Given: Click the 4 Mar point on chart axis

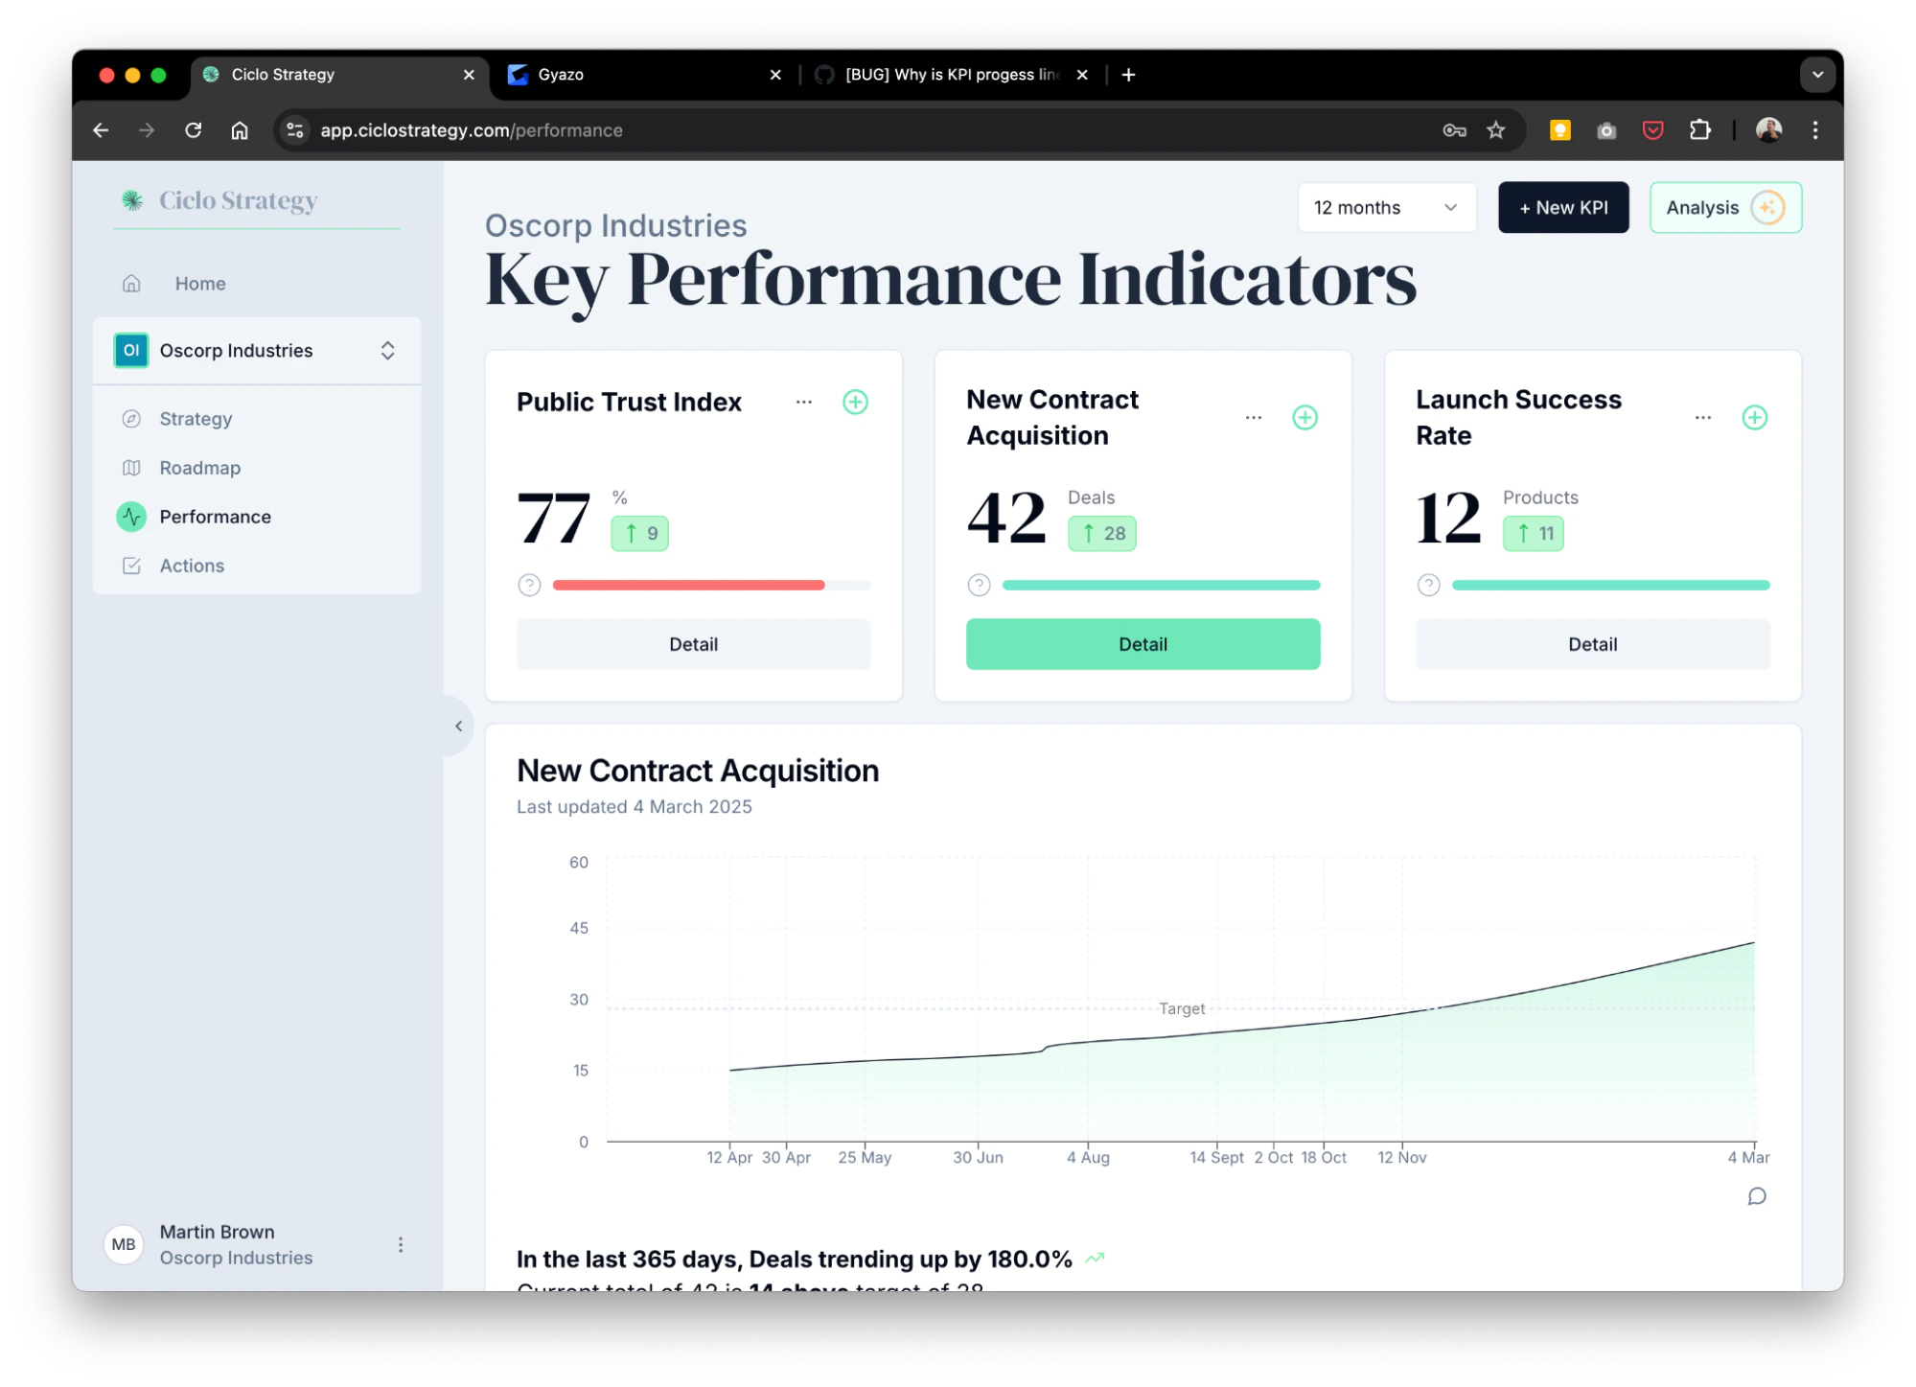Looking at the screenshot, I should pos(1748,1158).
